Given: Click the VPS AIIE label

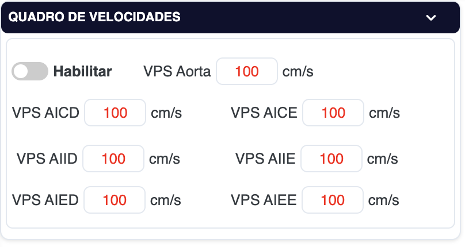Looking at the screenshot, I should pos(265,159).
